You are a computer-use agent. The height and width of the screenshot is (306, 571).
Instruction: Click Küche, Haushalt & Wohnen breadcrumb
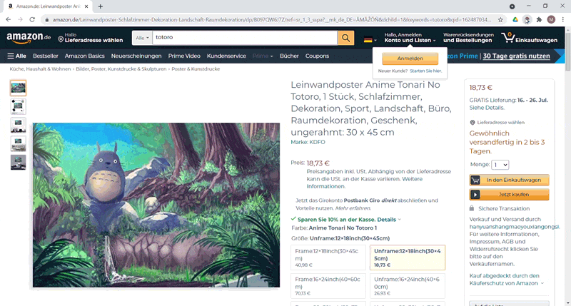pyautogui.click(x=40, y=68)
